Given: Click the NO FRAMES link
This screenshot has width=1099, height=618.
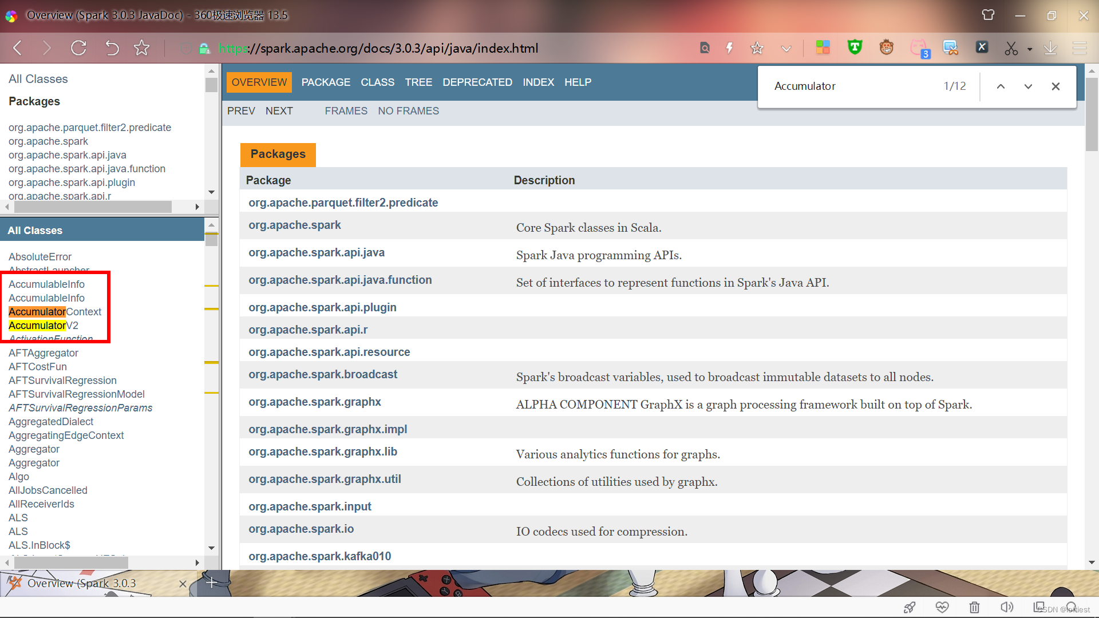Looking at the screenshot, I should (x=408, y=110).
